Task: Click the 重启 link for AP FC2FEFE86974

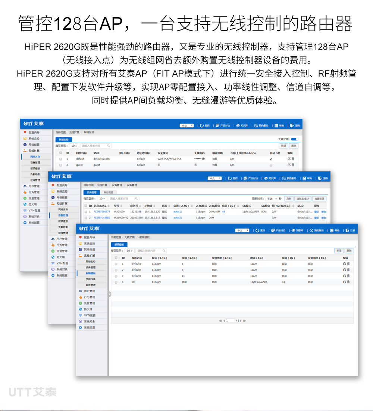Action: click(x=318, y=211)
